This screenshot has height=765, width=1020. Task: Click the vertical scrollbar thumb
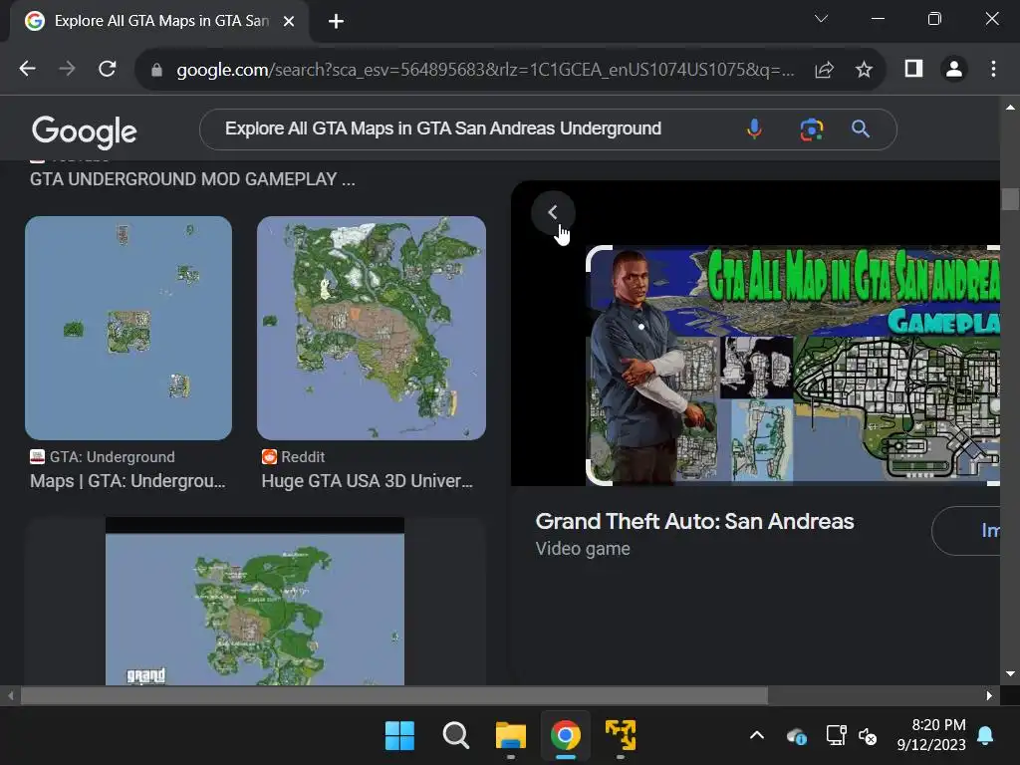(1010, 199)
